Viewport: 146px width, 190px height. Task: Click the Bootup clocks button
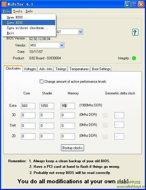click(72, 148)
